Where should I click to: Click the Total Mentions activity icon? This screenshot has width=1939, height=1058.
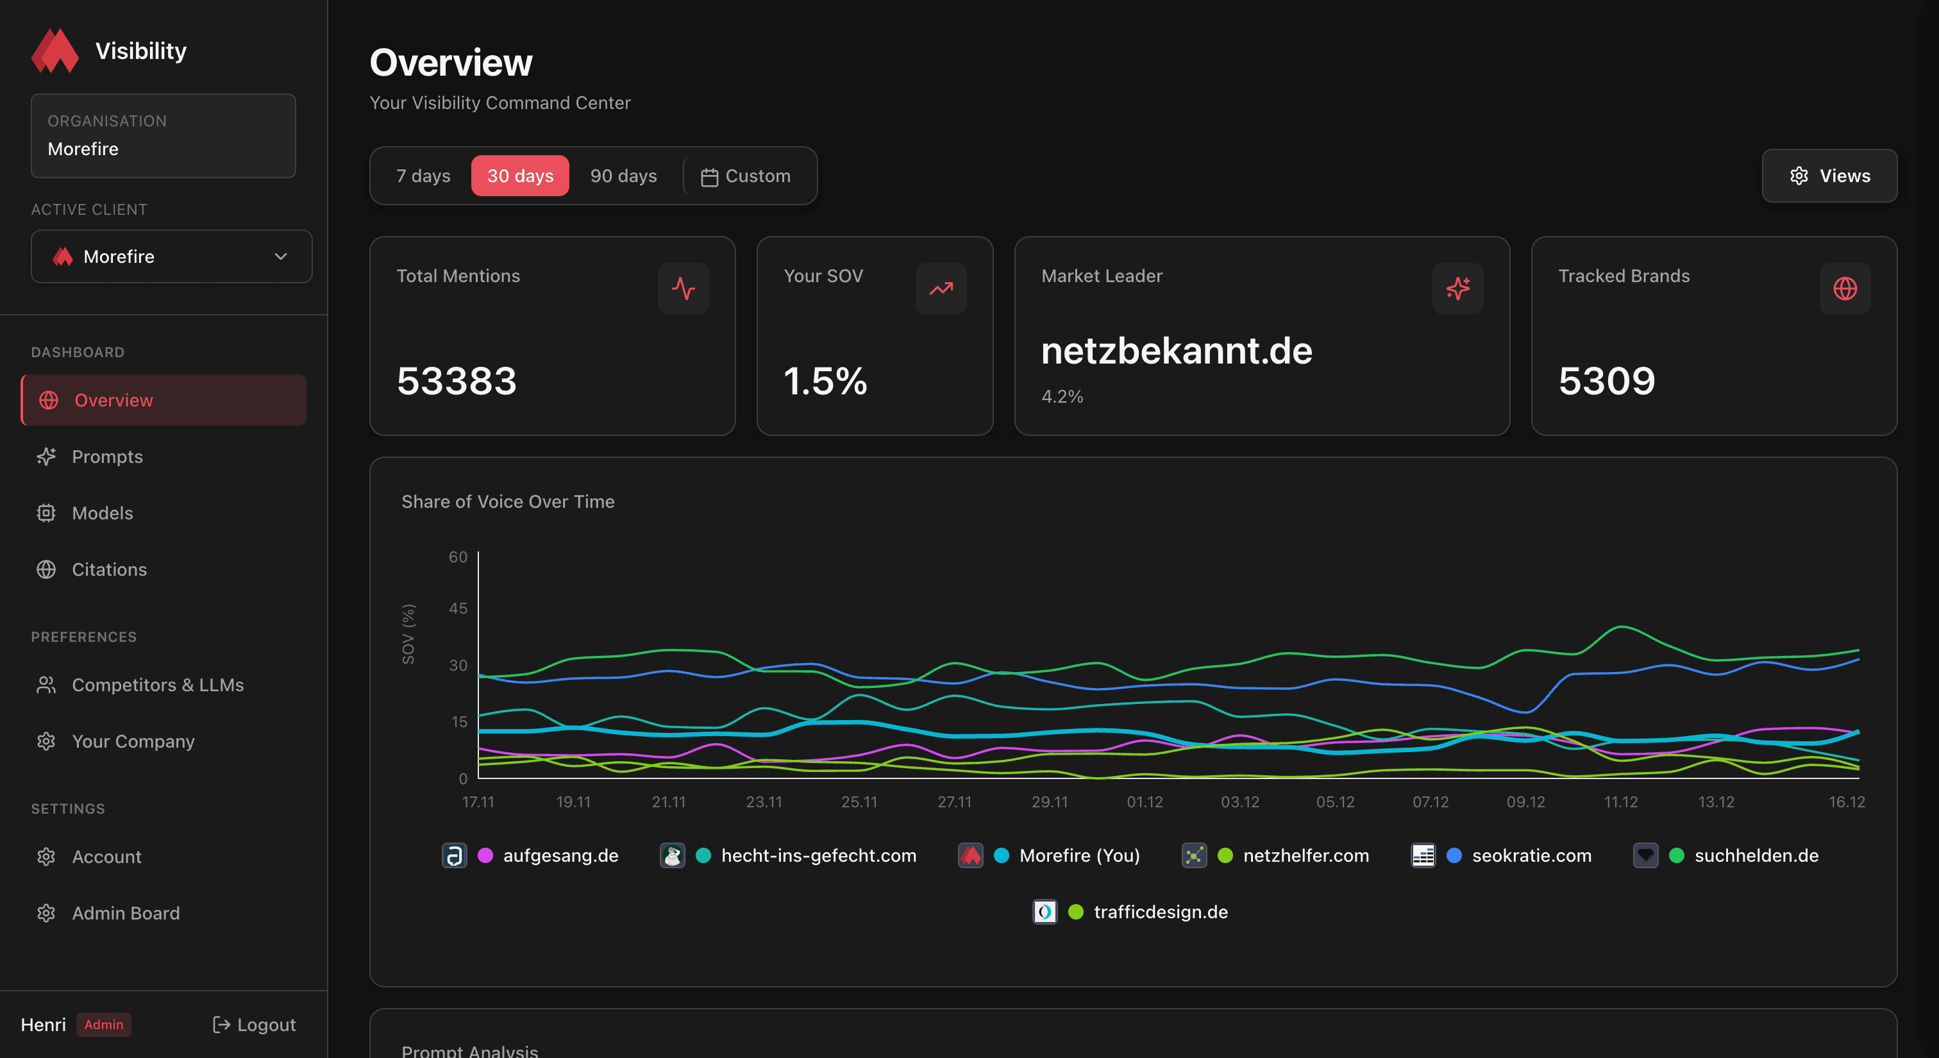tap(683, 288)
